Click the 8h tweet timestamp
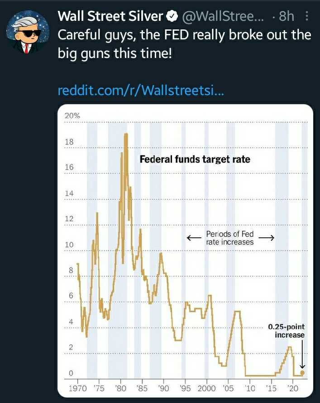 tap(287, 17)
